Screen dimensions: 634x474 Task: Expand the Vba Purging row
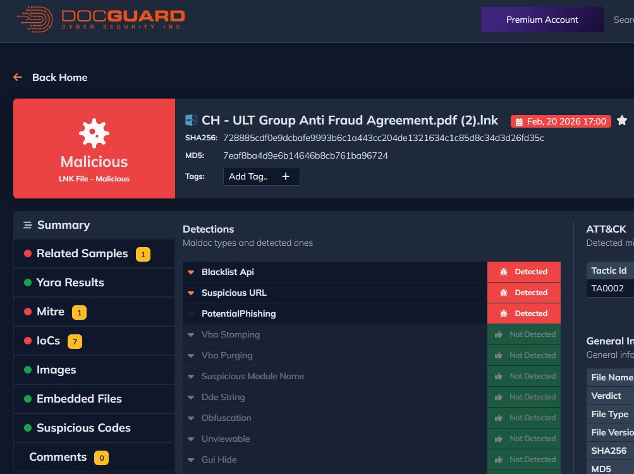click(191, 355)
